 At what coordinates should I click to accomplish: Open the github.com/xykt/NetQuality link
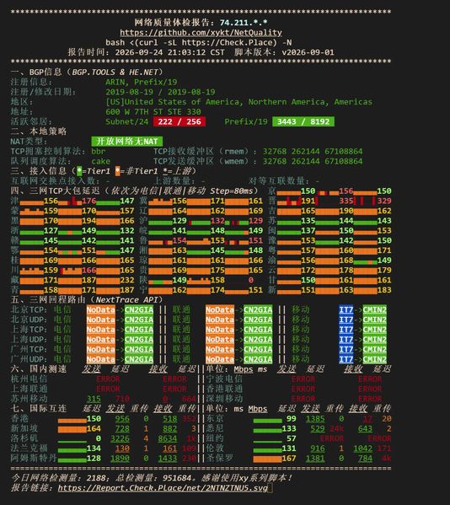201,33
